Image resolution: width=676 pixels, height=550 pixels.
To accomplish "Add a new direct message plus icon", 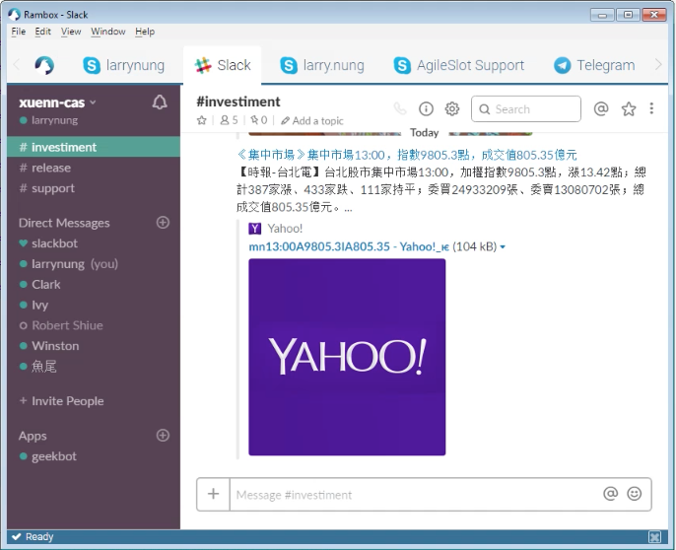I will click(163, 223).
